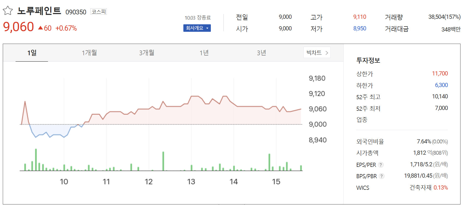
Task: Select the upper limit price 11,700
Action: (x=440, y=73)
